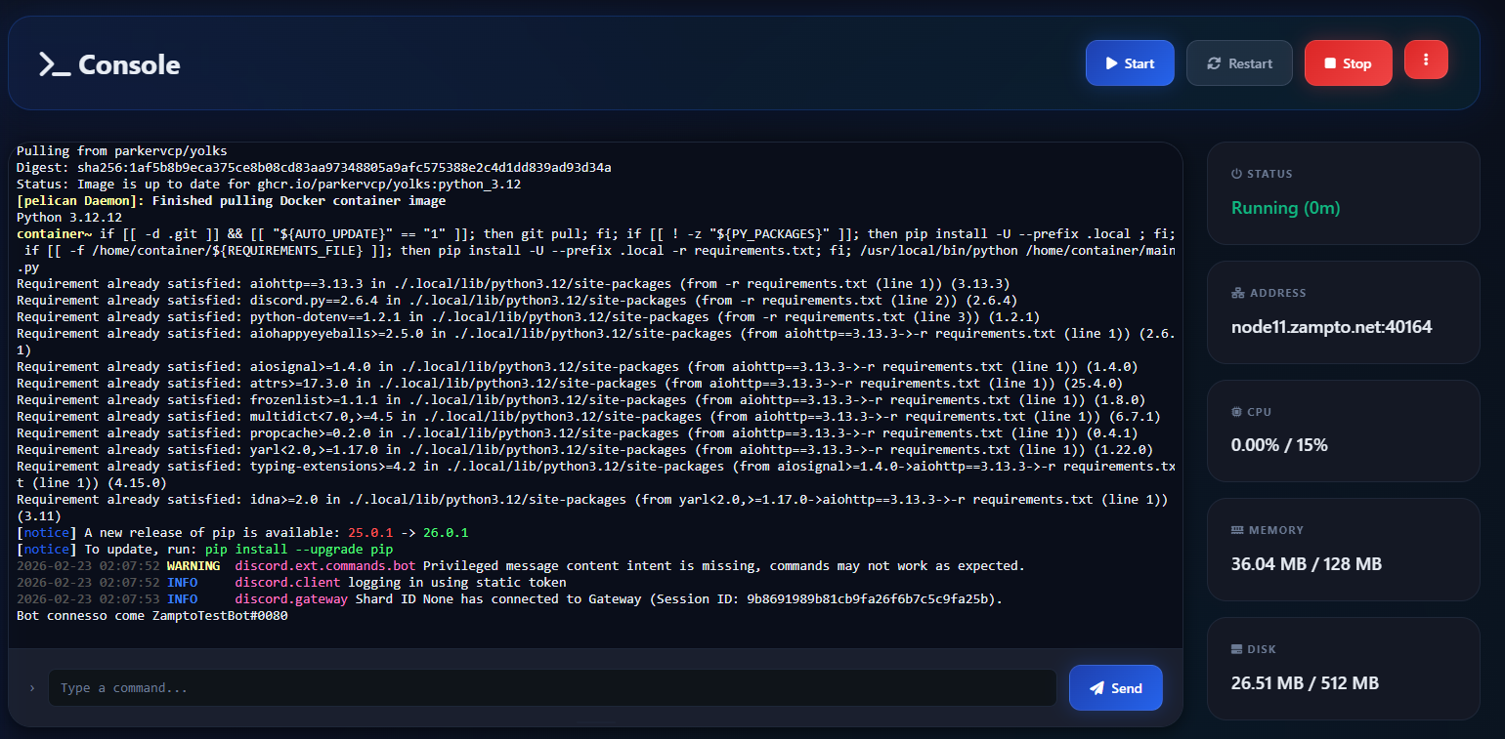Viewport: 1505px width, 739px height.
Task: Focus the "Type a command..." input field
Action: pos(552,688)
